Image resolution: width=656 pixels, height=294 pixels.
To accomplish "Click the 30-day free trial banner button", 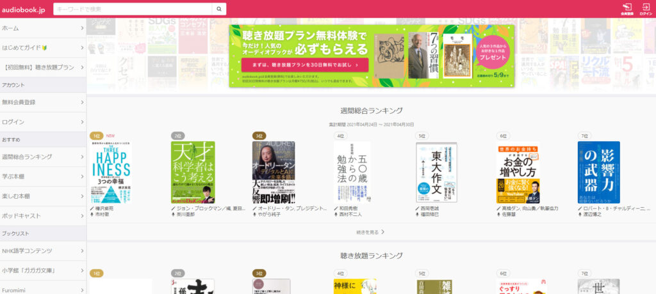I will pos(304,65).
